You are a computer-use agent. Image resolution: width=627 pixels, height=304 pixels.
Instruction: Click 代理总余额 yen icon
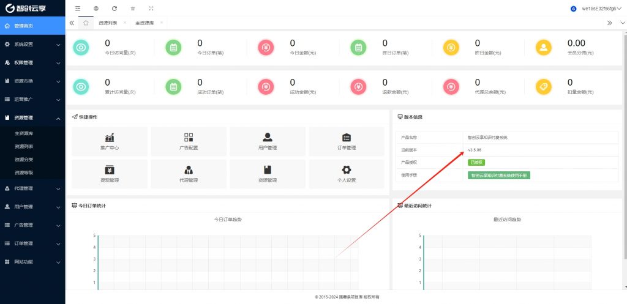coord(451,87)
